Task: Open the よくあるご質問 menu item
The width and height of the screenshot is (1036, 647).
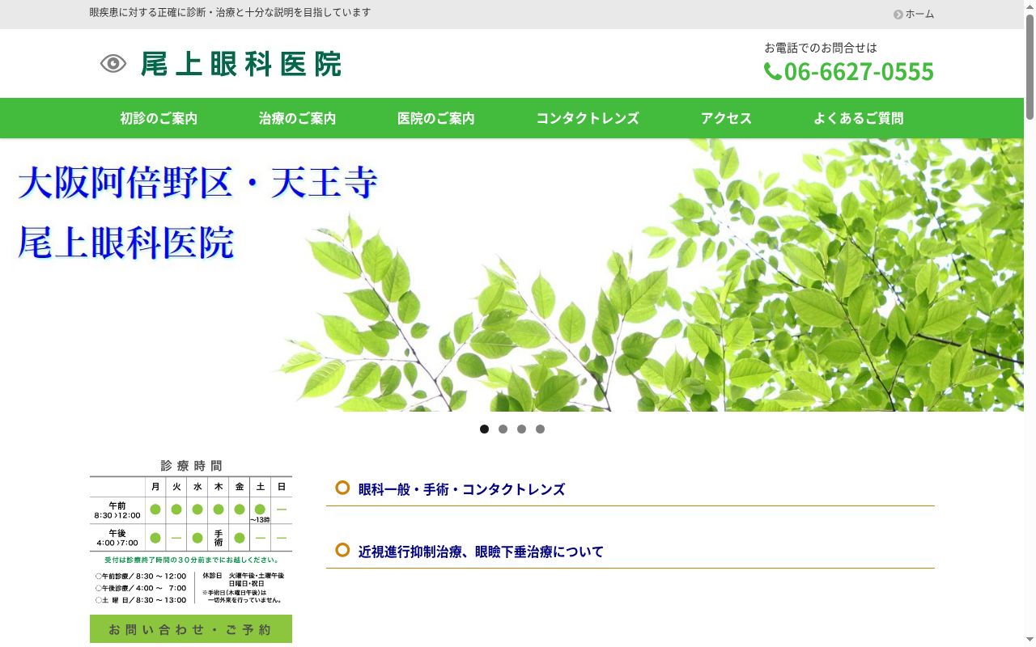Action: pyautogui.click(x=859, y=118)
